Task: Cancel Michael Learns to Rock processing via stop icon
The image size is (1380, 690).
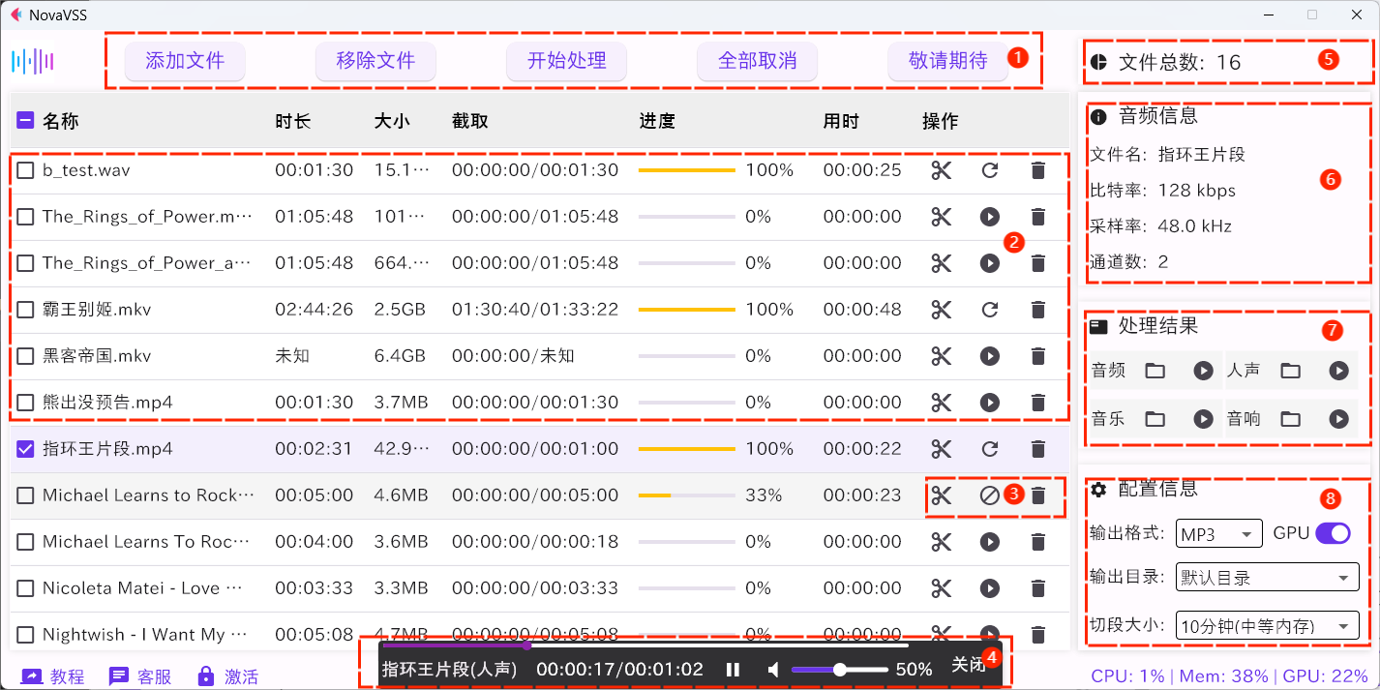Action: [x=989, y=495]
